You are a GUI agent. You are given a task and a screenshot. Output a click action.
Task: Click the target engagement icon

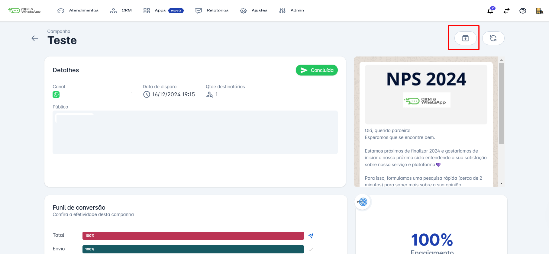[x=363, y=202]
